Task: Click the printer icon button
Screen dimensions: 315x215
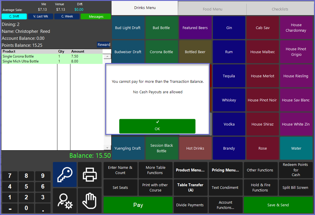Action: (x=90, y=174)
